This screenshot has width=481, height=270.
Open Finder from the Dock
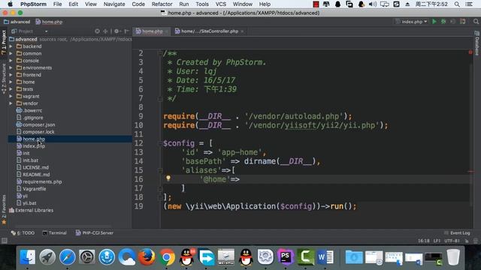tap(28, 256)
